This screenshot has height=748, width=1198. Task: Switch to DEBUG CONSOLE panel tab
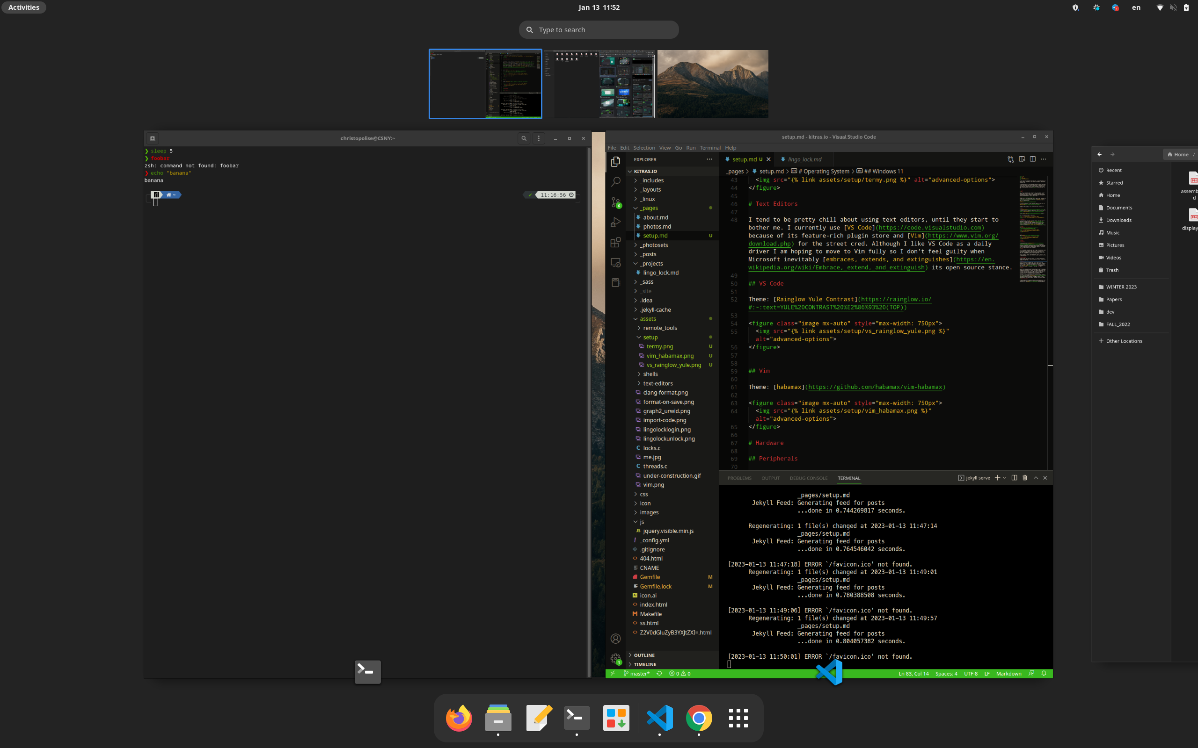point(808,478)
